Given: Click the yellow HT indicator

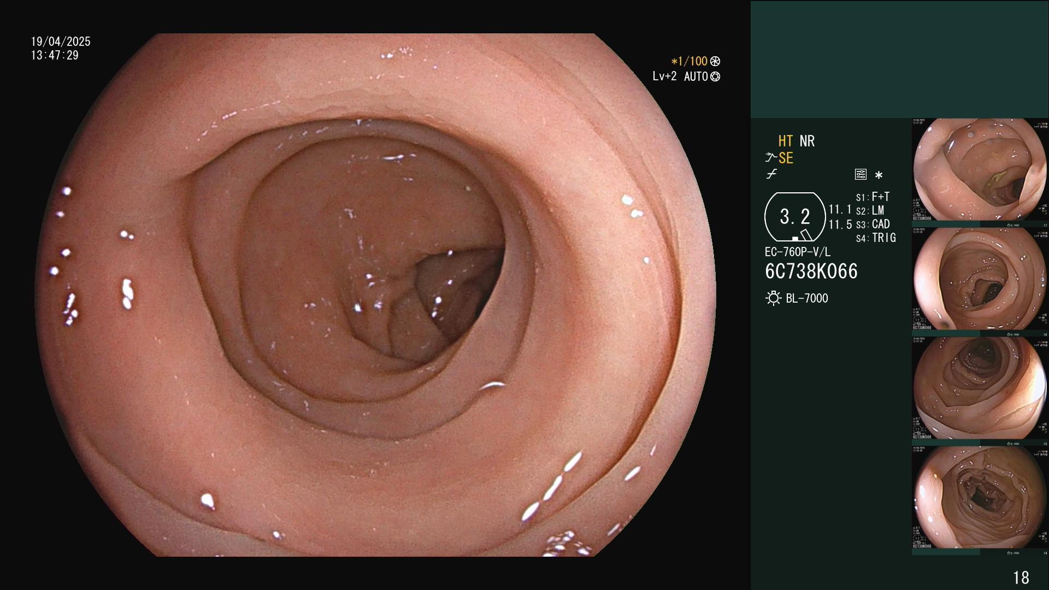Looking at the screenshot, I should 786,141.
